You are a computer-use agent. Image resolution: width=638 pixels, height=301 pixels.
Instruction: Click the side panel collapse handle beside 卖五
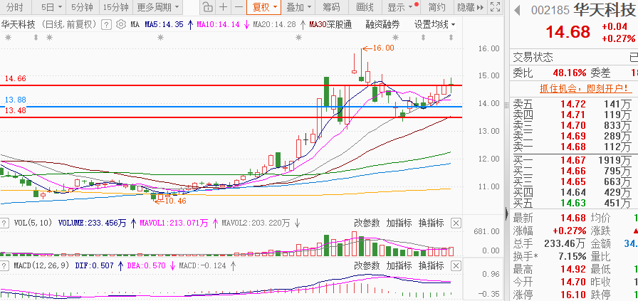pyautogui.click(x=506, y=105)
